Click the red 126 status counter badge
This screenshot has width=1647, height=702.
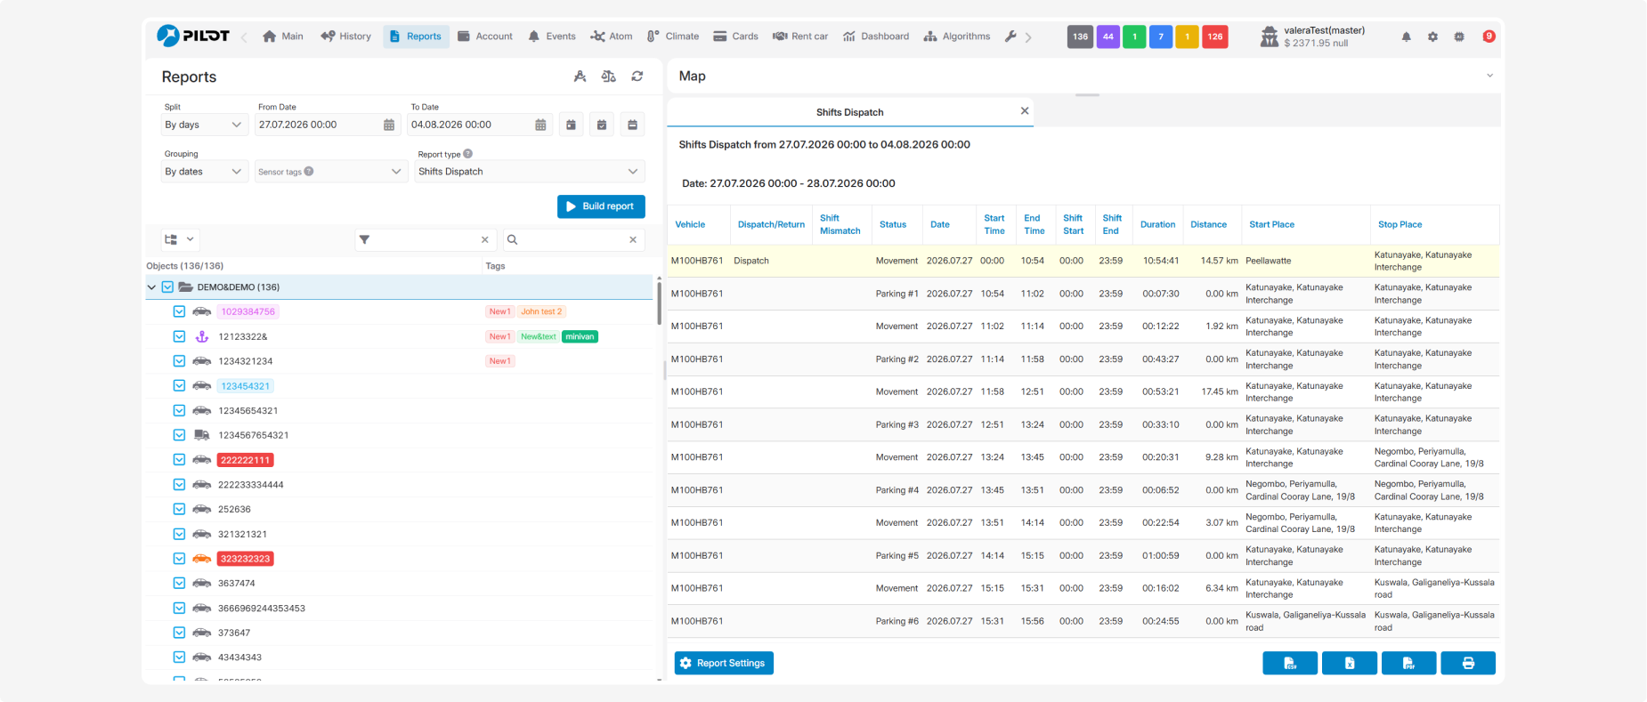[1215, 36]
